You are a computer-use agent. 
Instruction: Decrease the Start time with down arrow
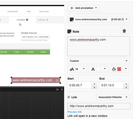(x=94, y=87)
